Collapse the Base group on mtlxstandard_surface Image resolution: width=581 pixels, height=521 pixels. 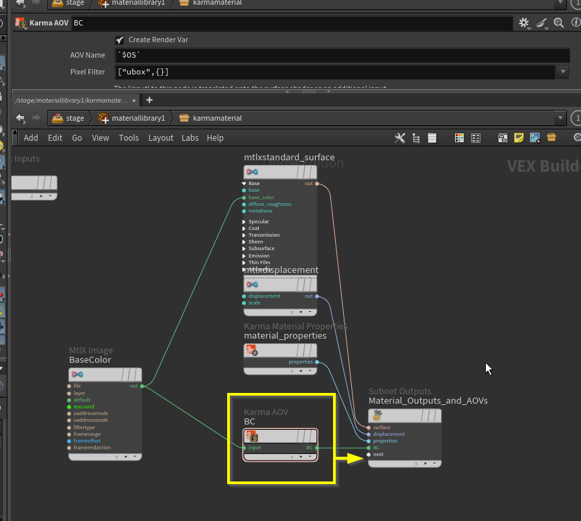tap(244, 184)
